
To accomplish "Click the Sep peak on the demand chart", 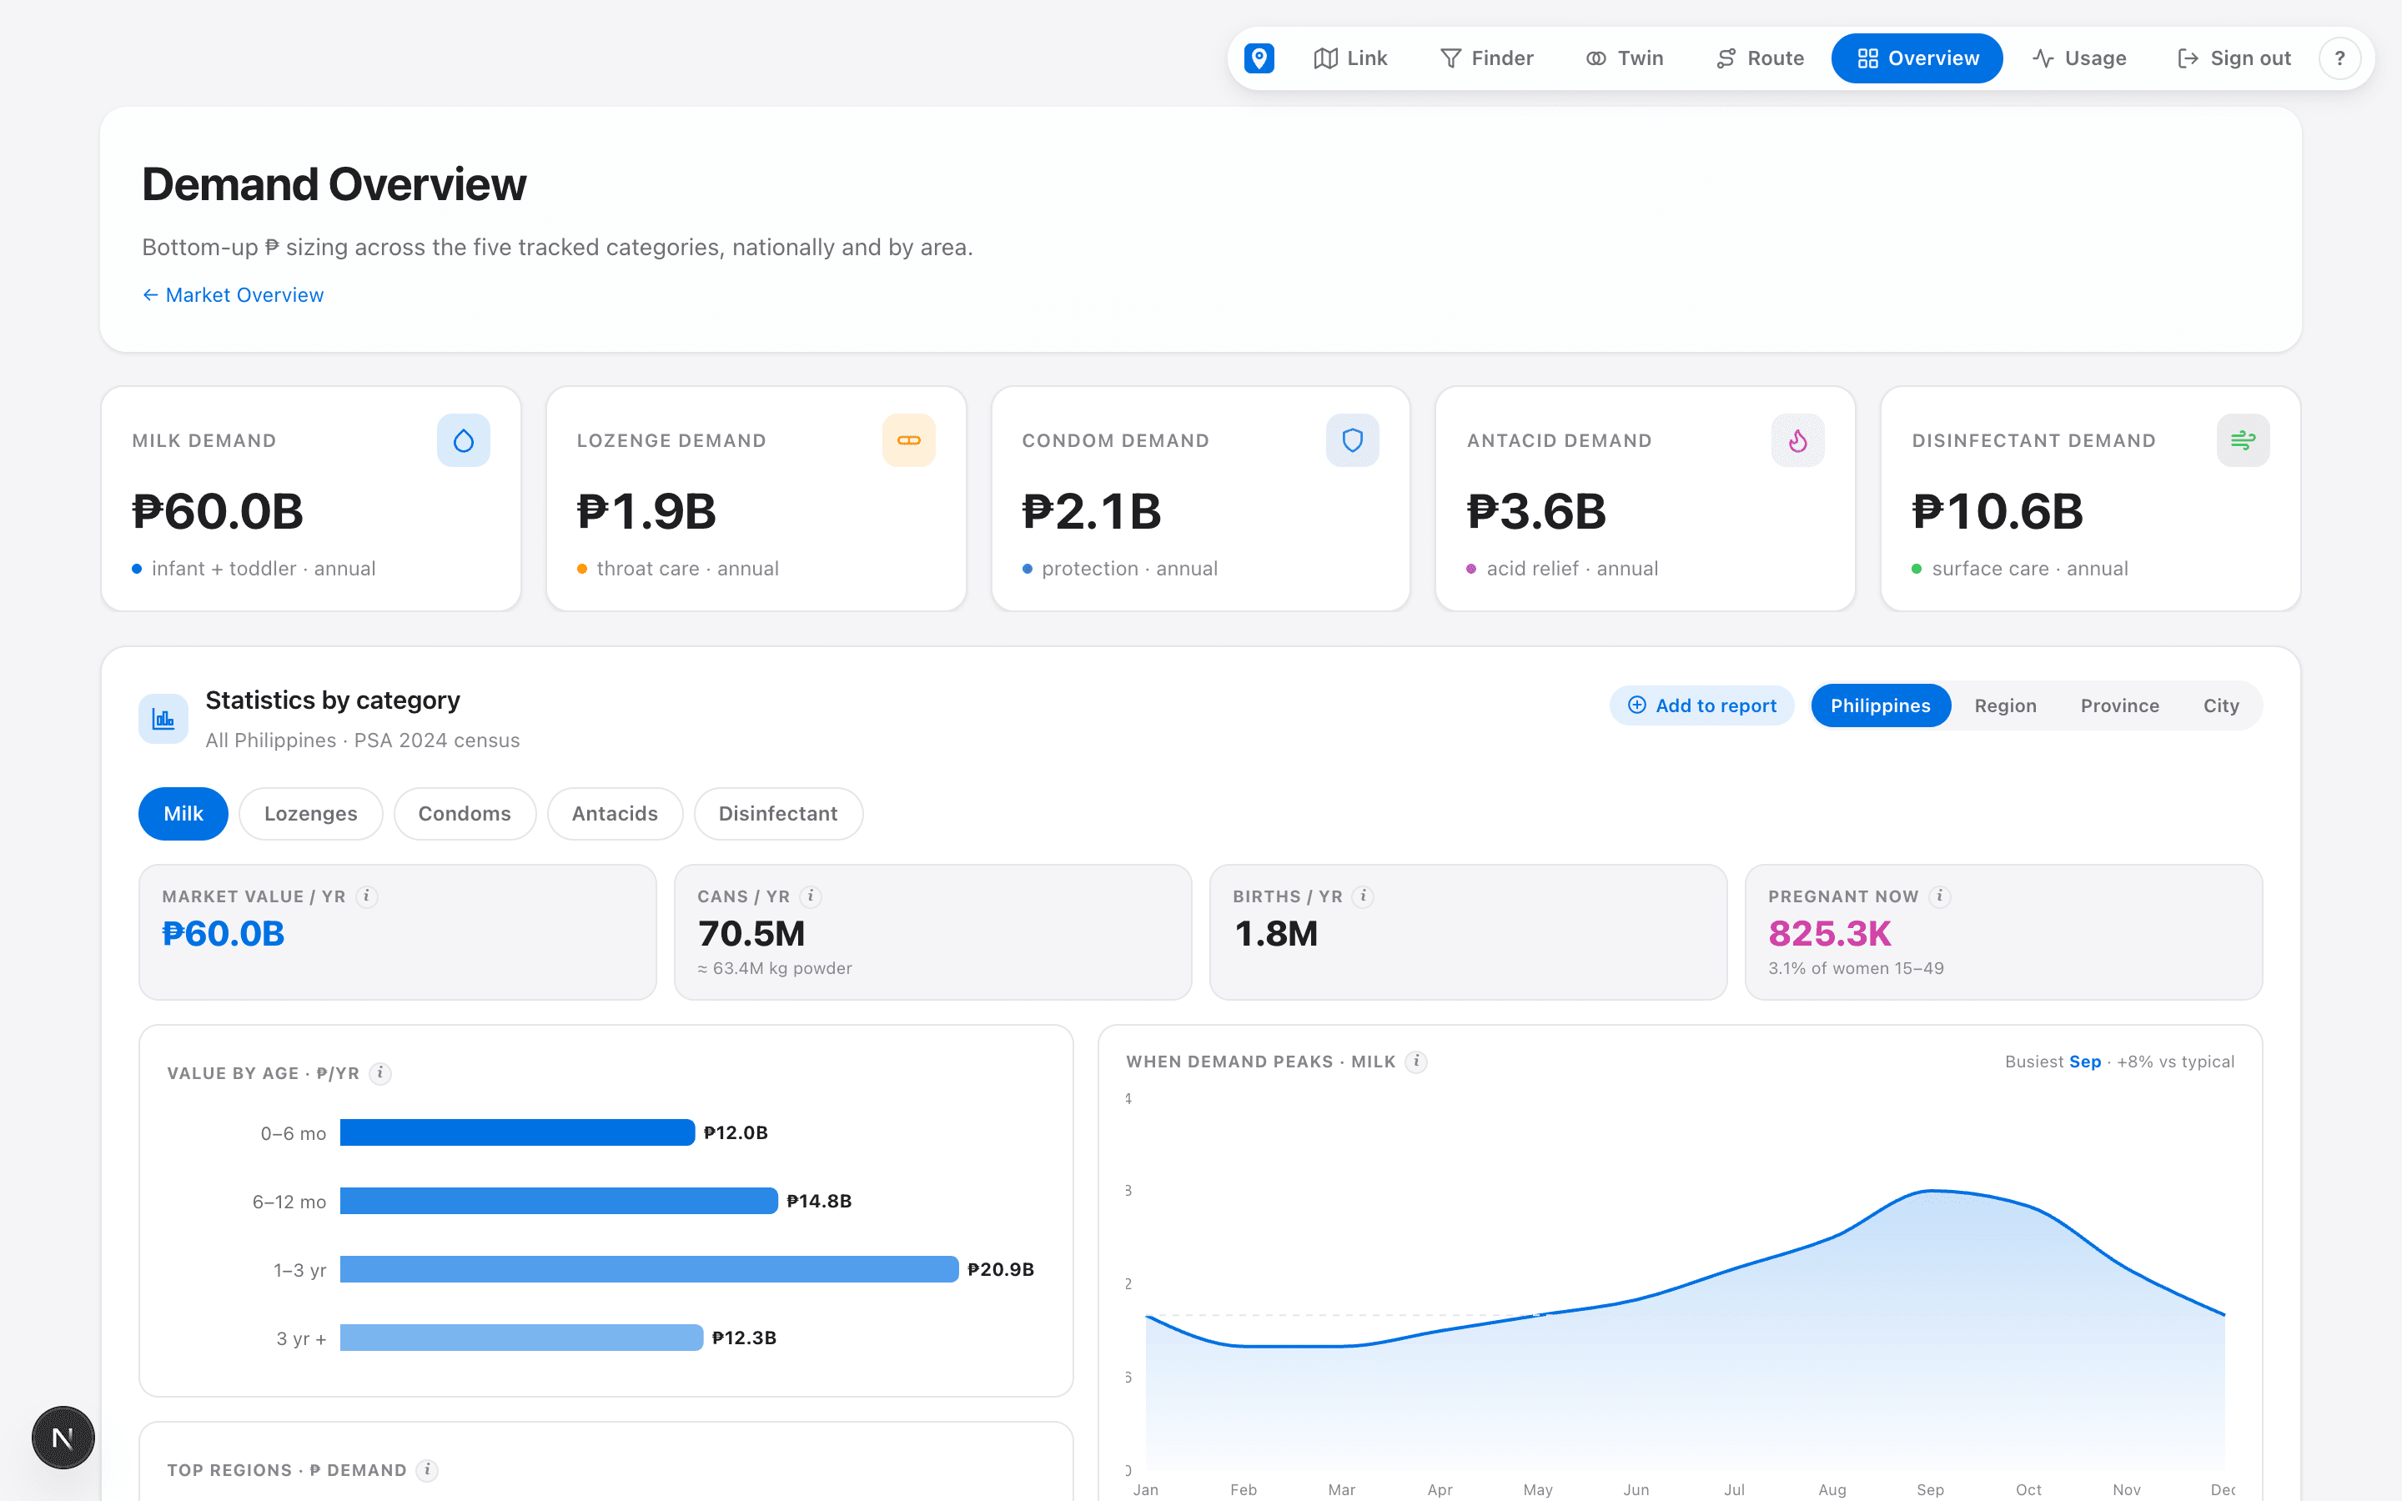I will click(1930, 1190).
